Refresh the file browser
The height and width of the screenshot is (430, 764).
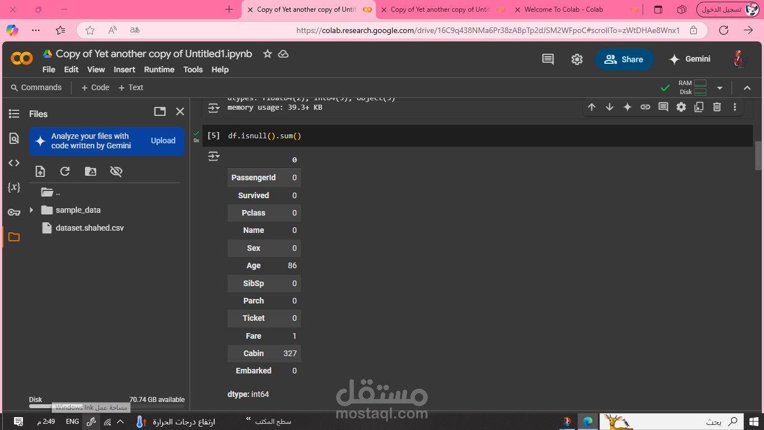click(65, 171)
